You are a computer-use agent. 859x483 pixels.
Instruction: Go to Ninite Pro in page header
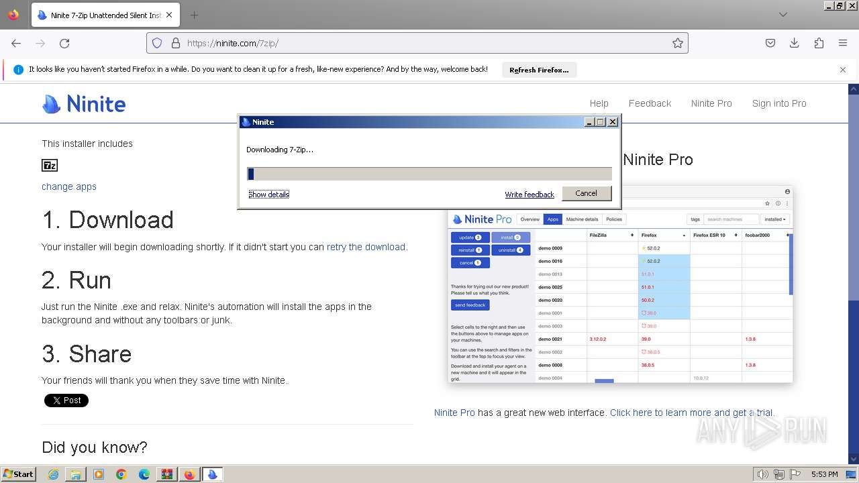(x=711, y=103)
